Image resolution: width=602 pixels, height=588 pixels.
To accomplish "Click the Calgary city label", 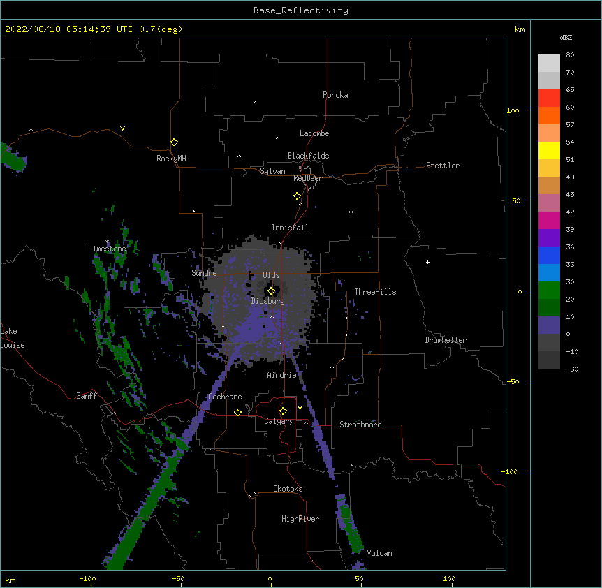I will pos(279,421).
